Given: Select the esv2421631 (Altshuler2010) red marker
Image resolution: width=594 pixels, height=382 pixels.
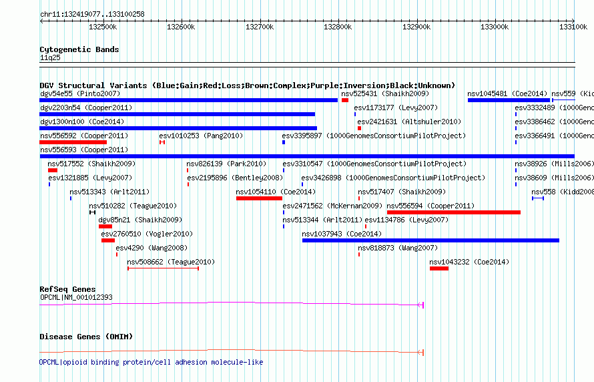Looking at the screenshot, I should pos(360,128).
